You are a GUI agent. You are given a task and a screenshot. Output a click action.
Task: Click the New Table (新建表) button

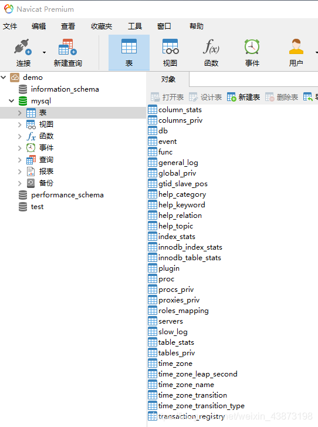click(x=243, y=97)
